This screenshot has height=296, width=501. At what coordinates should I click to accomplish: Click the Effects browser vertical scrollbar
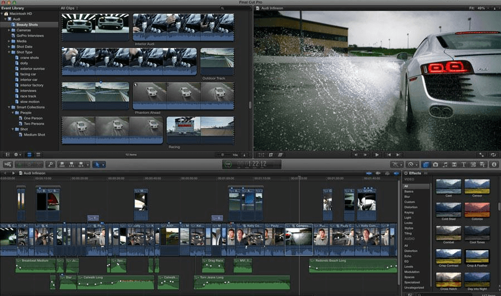coord(499,206)
